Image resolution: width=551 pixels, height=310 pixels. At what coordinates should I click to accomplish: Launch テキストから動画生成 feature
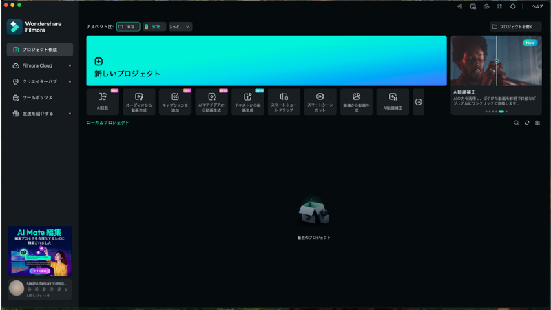click(x=247, y=101)
